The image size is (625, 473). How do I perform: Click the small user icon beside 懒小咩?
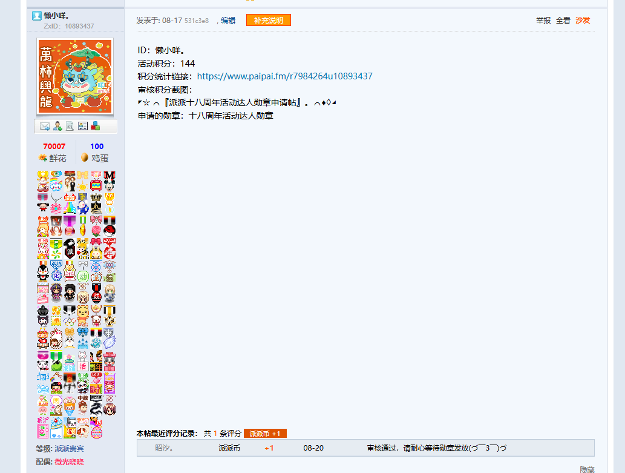(37, 16)
